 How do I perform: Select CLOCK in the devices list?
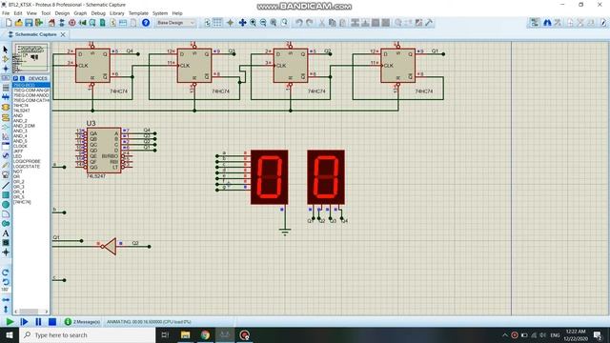tap(20, 146)
